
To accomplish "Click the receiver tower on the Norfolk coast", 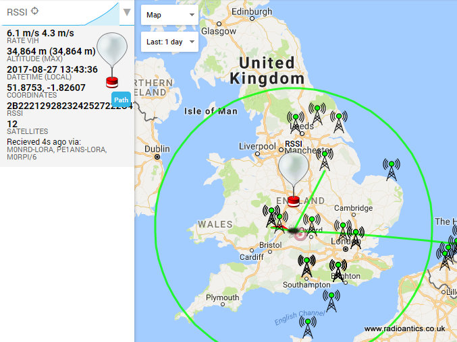I will tap(392, 170).
